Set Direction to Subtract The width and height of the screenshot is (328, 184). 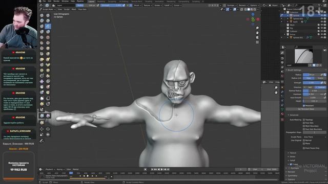click(320, 87)
